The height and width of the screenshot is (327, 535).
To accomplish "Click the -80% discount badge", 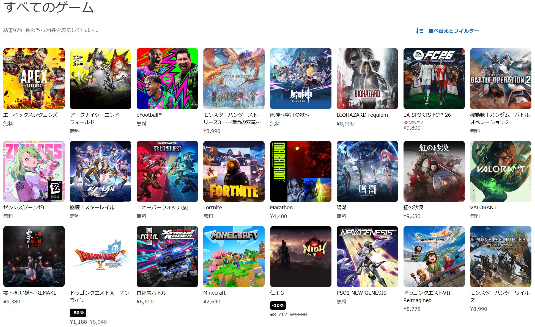I will coord(78,313).
